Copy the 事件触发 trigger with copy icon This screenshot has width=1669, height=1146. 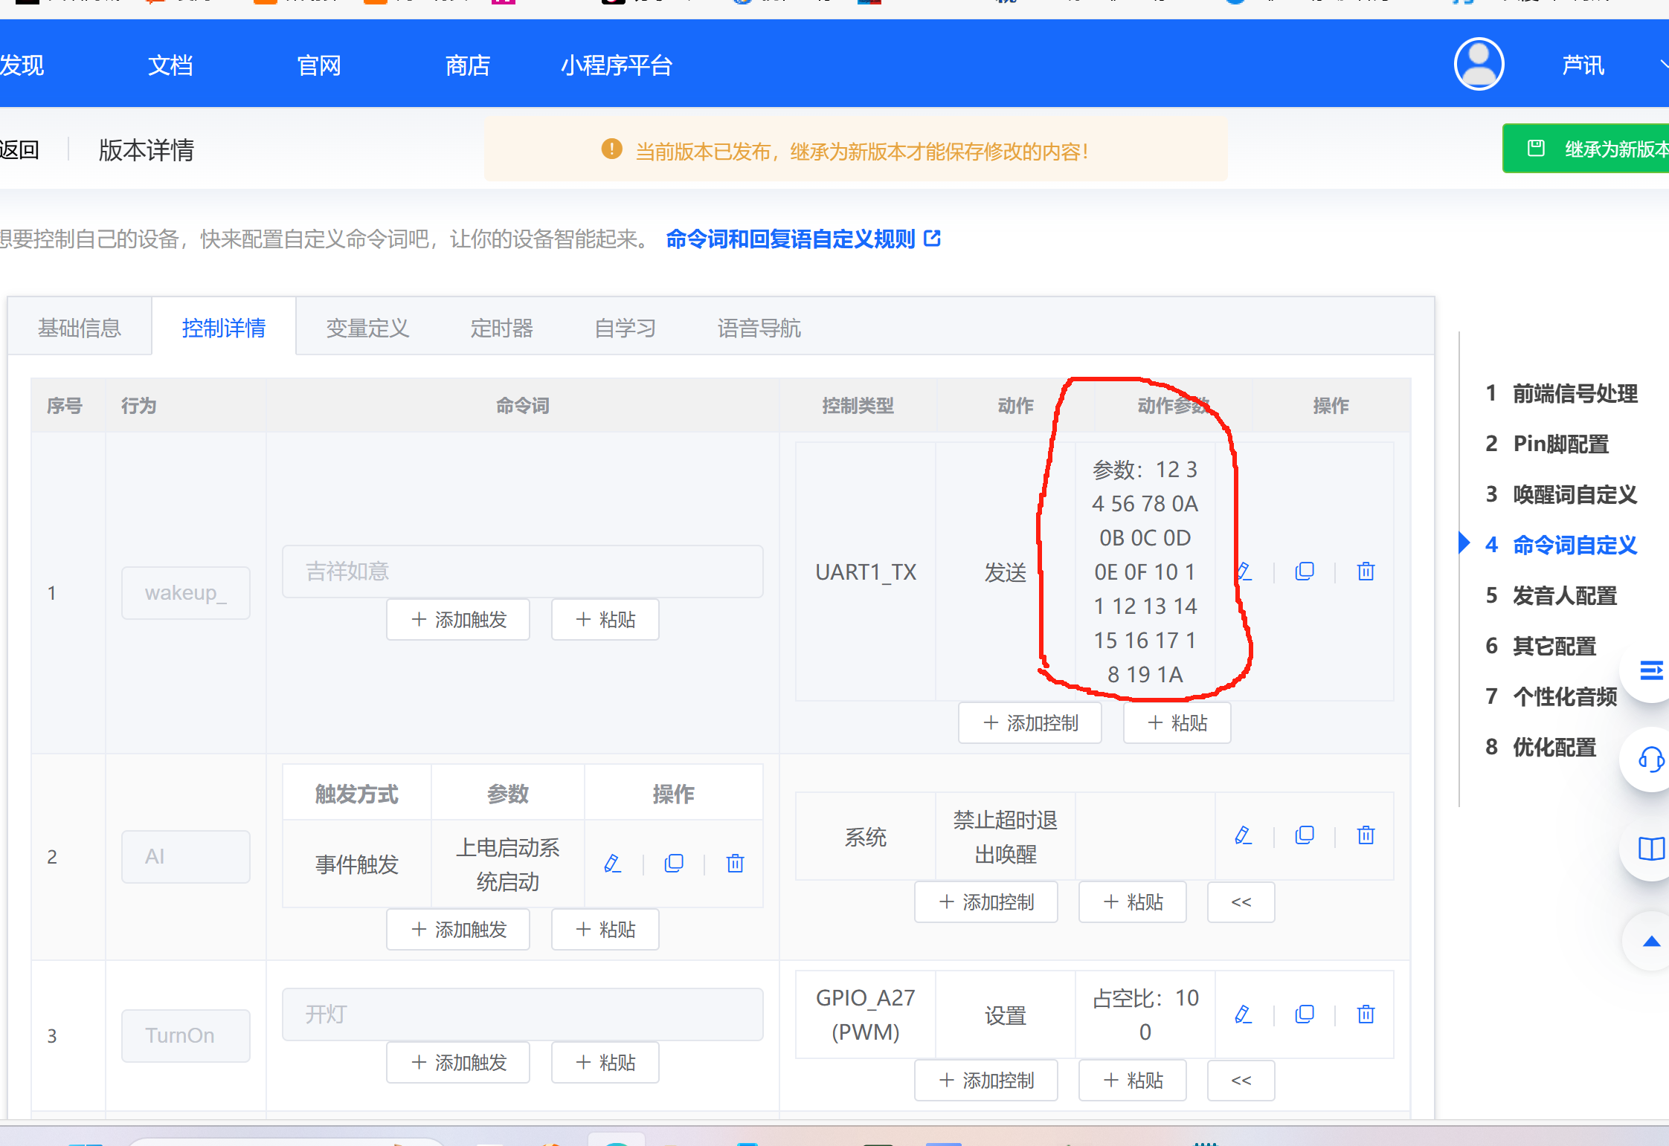(673, 863)
